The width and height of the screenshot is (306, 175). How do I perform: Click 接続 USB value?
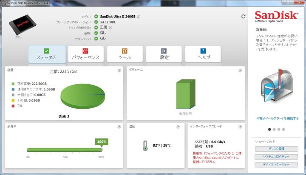(x=209, y=146)
